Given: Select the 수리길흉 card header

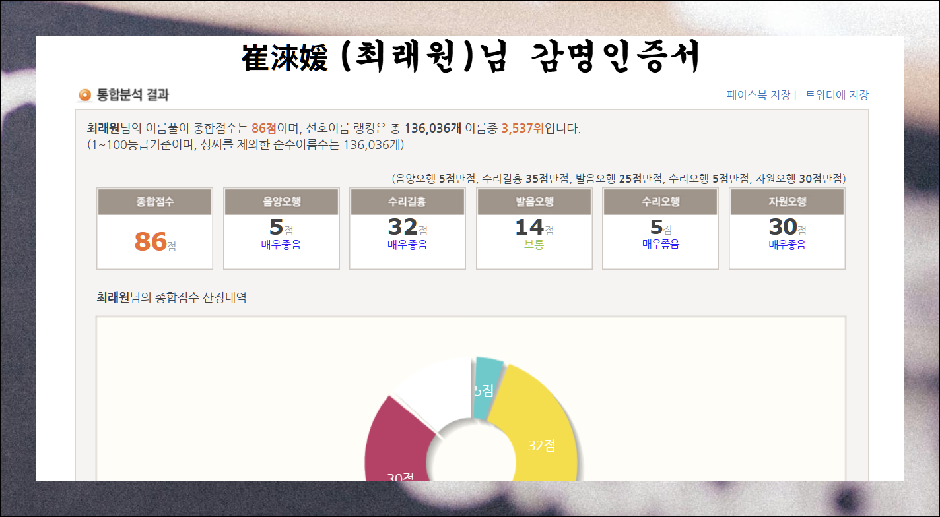Looking at the screenshot, I should (x=407, y=202).
